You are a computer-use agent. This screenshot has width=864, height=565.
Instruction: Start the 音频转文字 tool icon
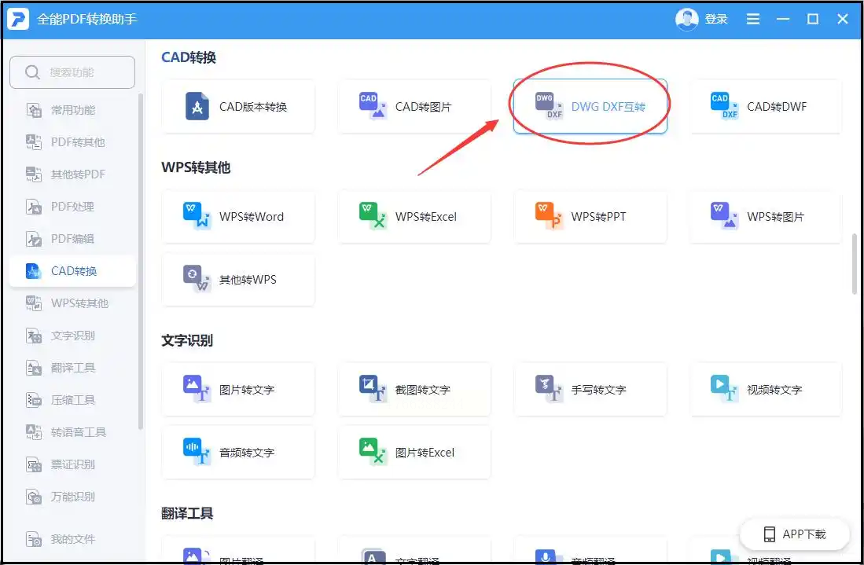(197, 452)
